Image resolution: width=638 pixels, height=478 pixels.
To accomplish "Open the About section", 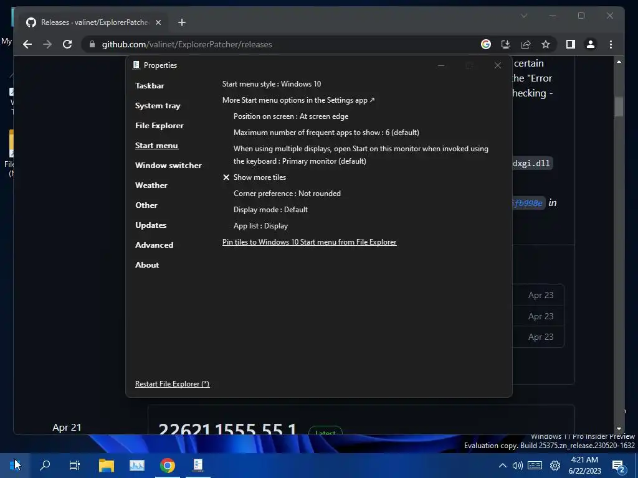I will coord(147,265).
